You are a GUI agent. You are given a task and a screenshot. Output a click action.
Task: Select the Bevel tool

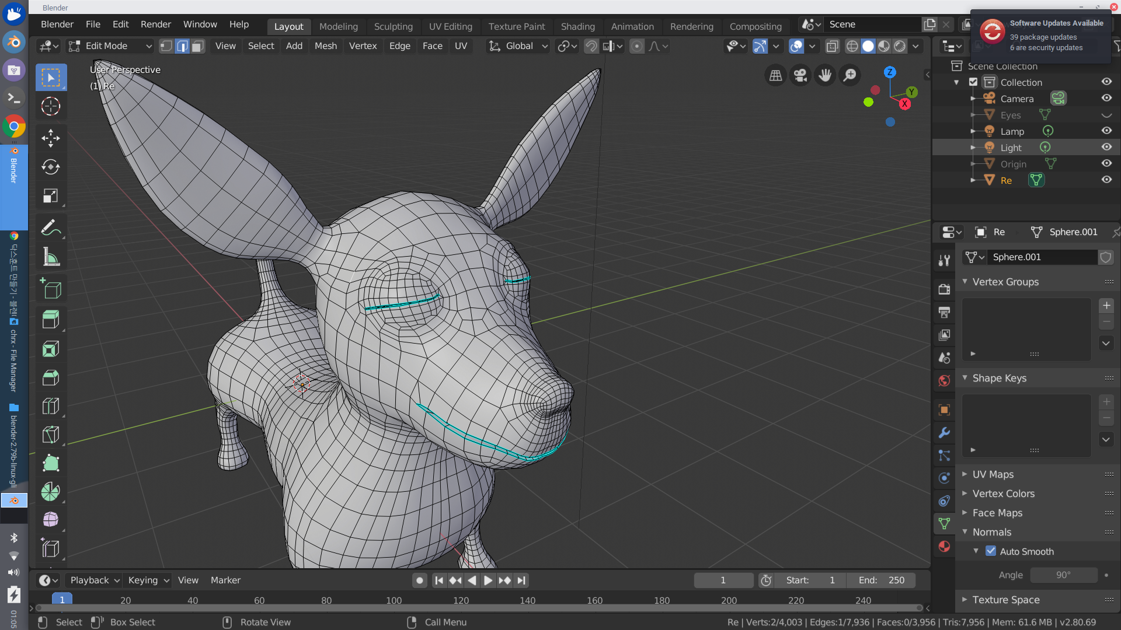51,377
